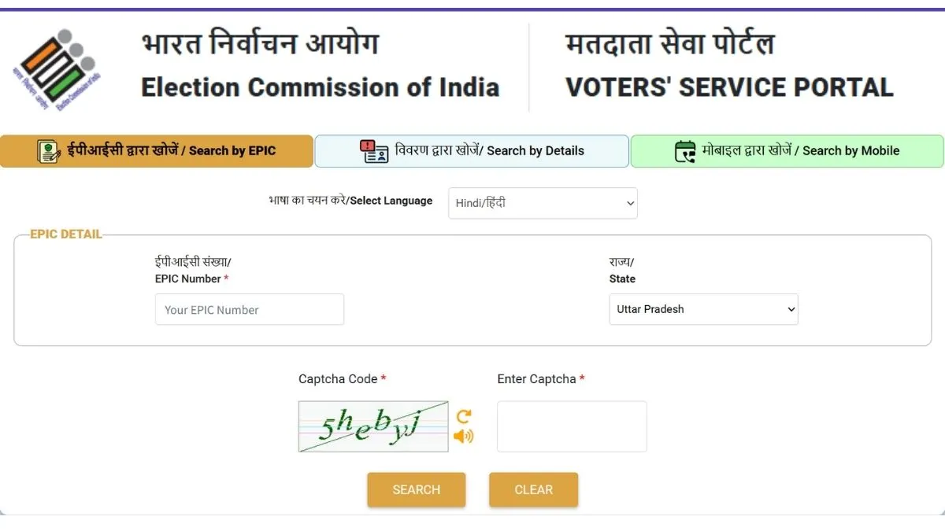Play the audio captcha speaker icon
This screenshot has width=945, height=531.
point(463,436)
